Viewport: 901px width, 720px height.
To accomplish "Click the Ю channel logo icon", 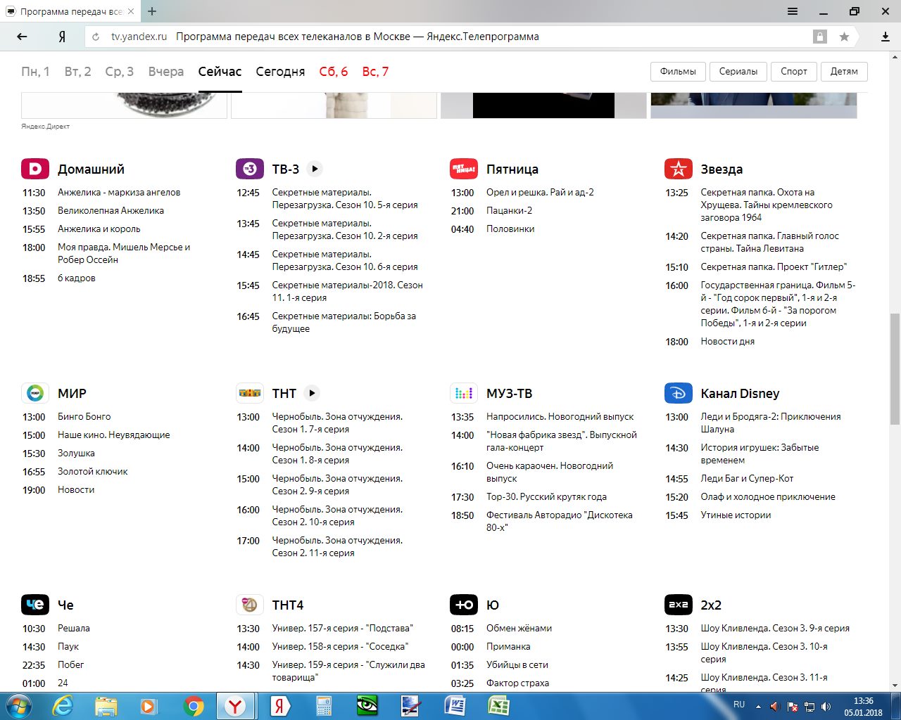I will pyautogui.click(x=464, y=605).
